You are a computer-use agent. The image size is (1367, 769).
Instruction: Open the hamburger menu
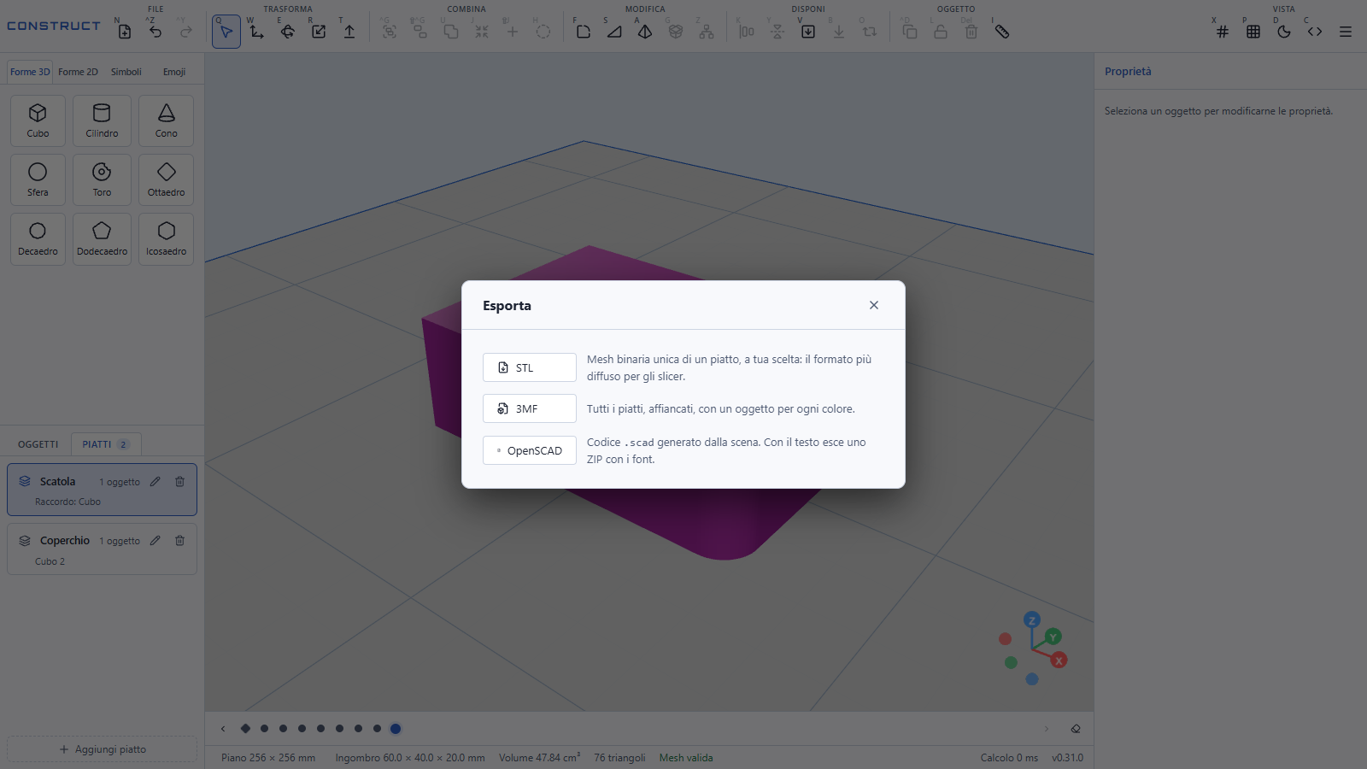[1346, 32]
